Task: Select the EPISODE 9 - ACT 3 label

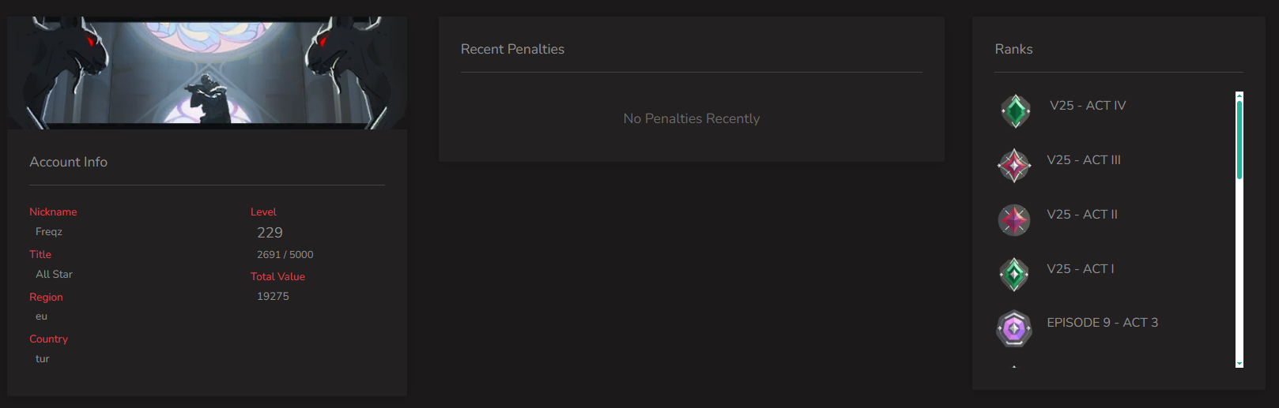Action: pos(1102,323)
